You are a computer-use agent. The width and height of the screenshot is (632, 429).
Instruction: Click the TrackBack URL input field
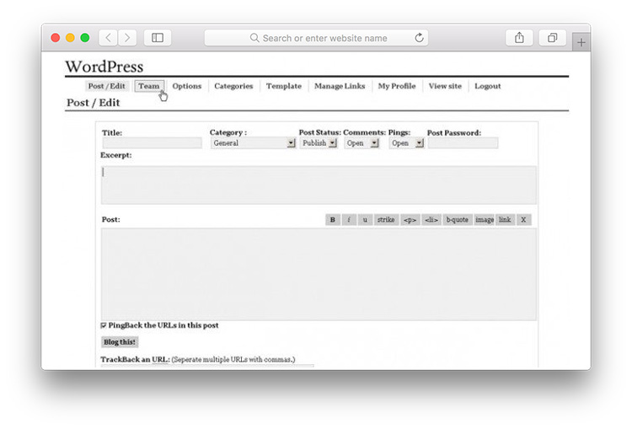point(207,366)
